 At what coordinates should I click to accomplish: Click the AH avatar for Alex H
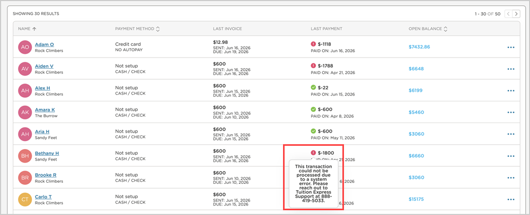click(25, 91)
